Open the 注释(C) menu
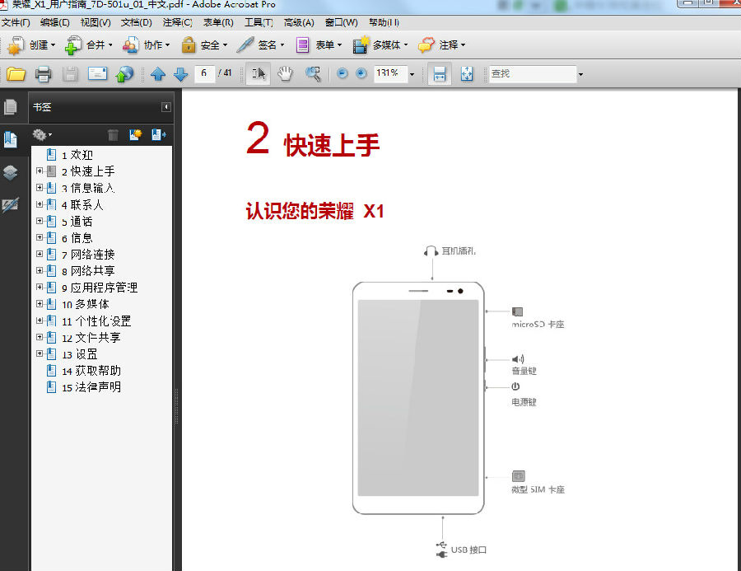741x571 pixels. [177, 22]
